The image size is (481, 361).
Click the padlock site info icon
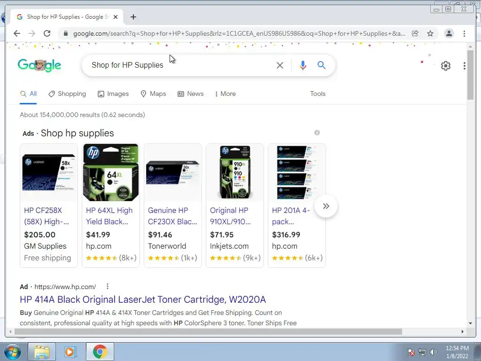coord(65,33)
